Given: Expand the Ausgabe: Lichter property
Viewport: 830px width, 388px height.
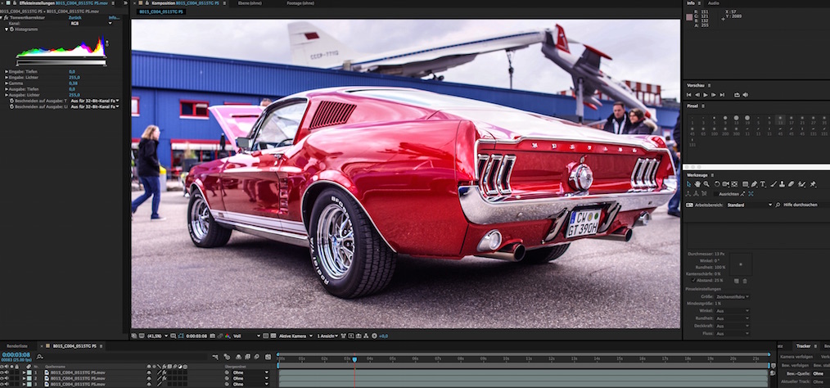Looking at the screenshot, I should click(7, 95).
